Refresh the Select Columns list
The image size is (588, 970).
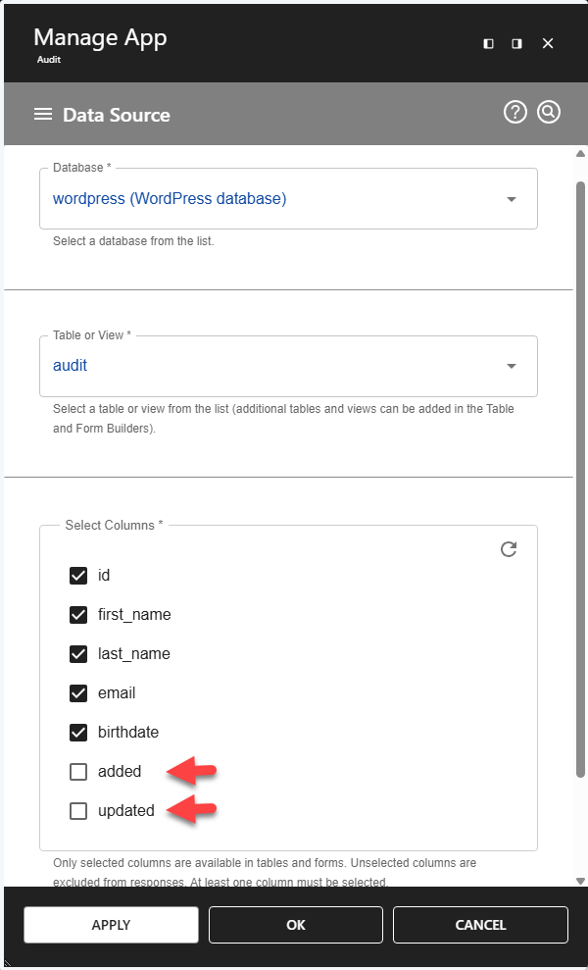(x=509, y=549)
